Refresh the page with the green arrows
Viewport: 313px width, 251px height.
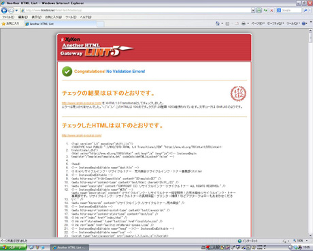[x=265, y=10]
